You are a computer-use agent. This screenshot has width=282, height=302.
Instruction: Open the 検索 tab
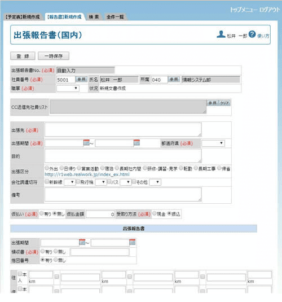94,17
